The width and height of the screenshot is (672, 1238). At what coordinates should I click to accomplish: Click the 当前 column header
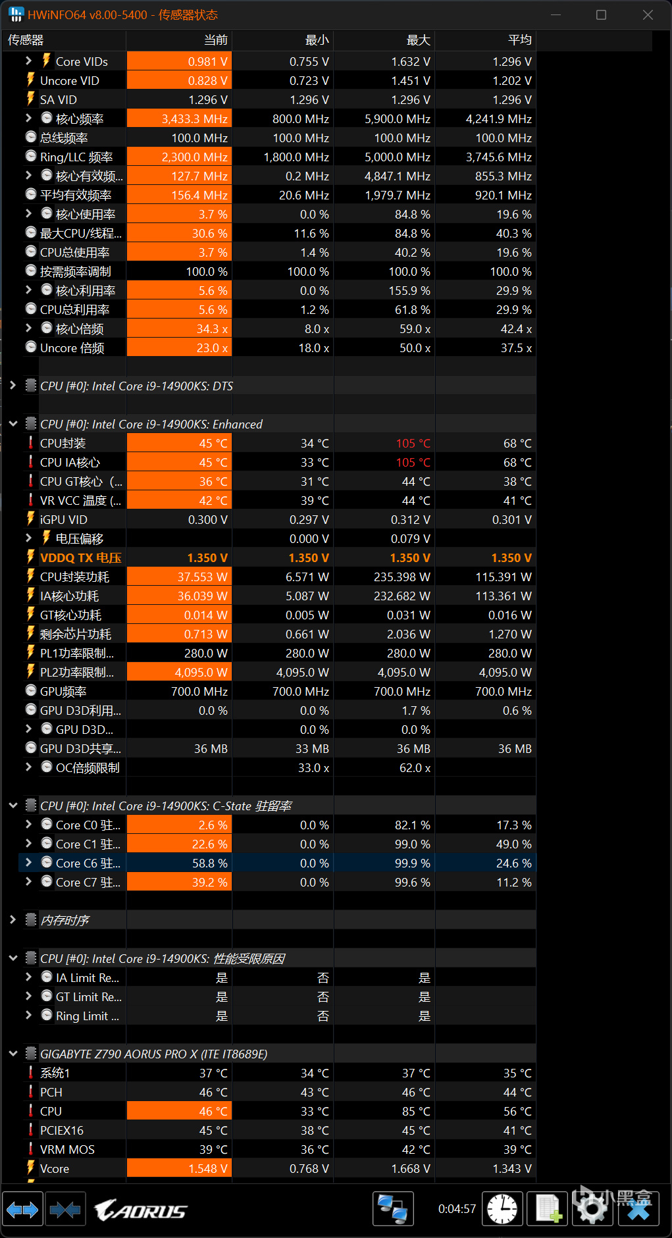pos(179,40)
